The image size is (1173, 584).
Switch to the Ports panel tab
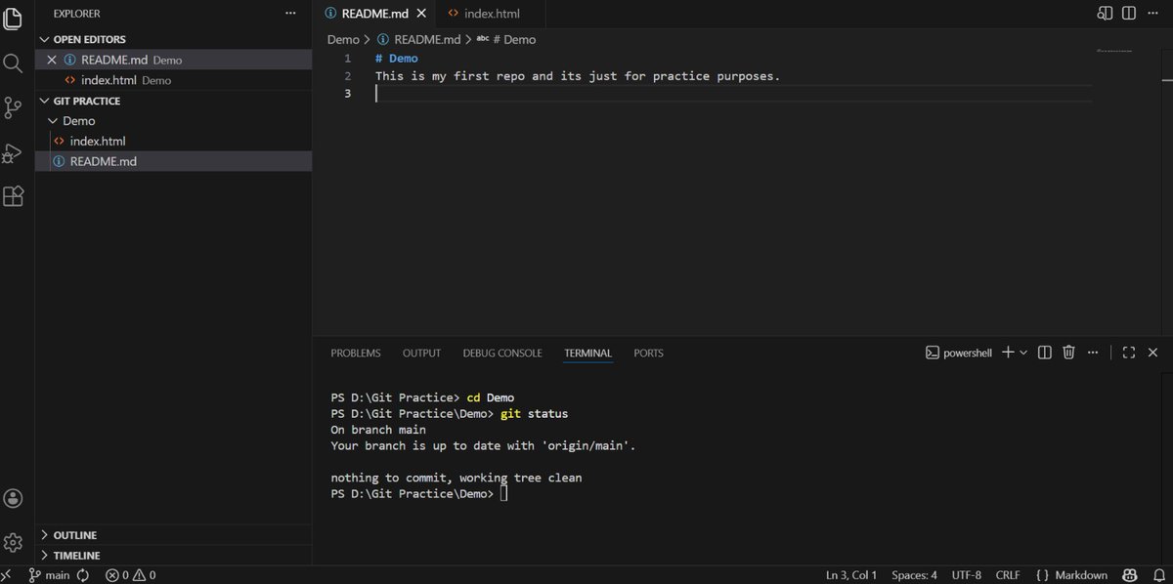648,353
